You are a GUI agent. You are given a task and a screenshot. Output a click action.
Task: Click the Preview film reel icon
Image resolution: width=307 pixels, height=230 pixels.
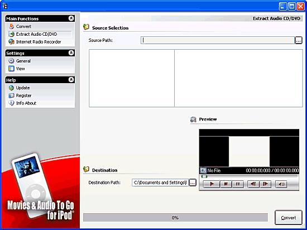pos(193,119)
